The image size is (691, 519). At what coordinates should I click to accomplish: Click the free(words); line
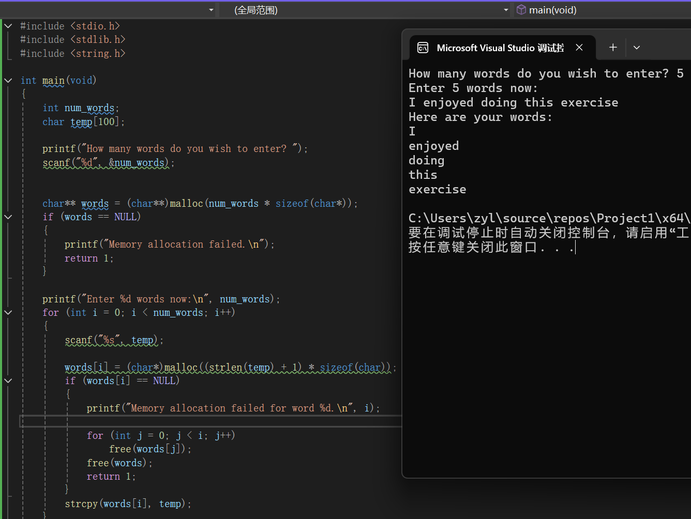click(120, 463)
